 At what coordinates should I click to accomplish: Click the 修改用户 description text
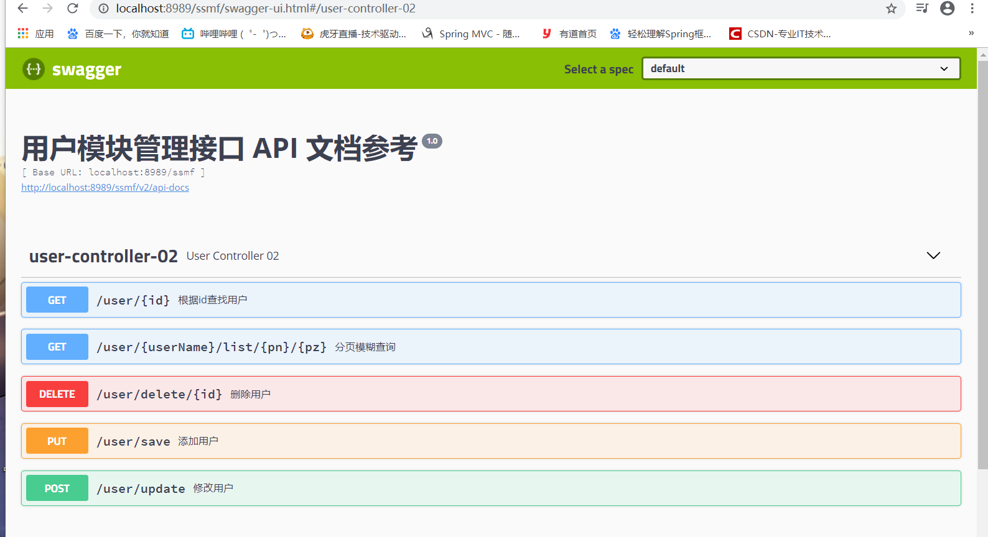click(x=213, y=489)
